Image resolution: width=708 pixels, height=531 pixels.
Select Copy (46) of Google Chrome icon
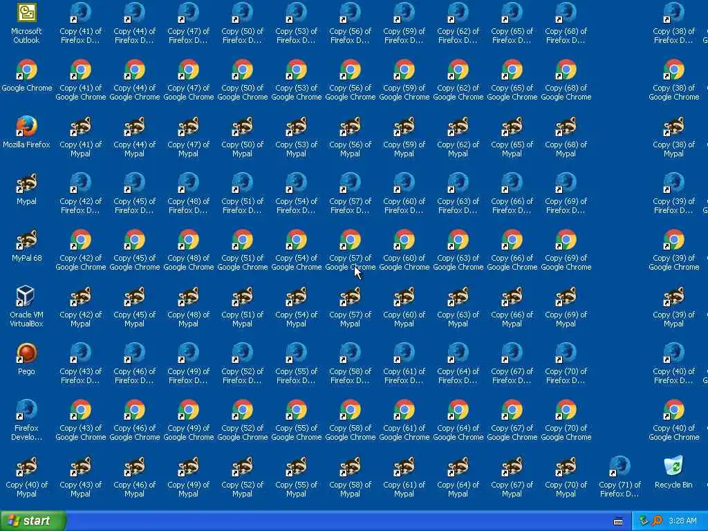(134, 410)
